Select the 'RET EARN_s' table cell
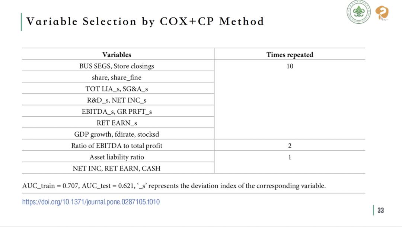Viewport: 402px width, 227px height. pos(117,123)
